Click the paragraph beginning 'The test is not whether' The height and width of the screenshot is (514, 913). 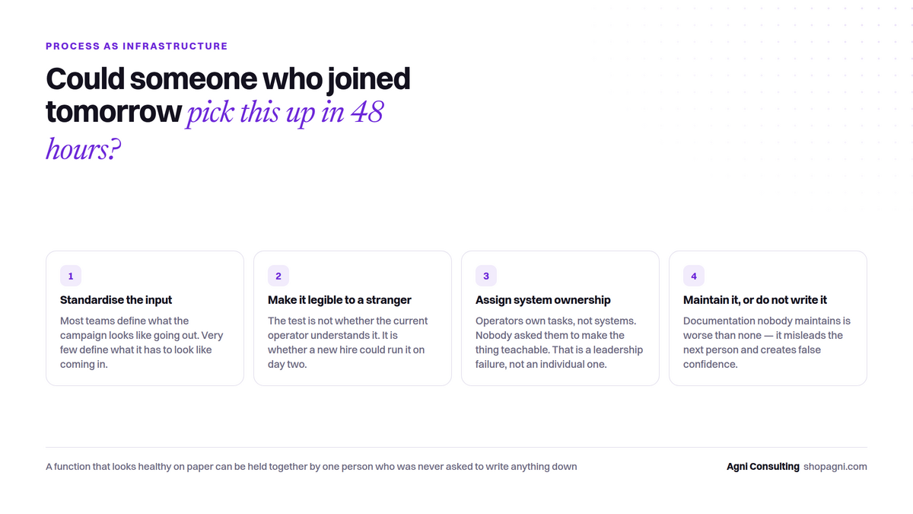pyautogui.click(x=349, y=343)
